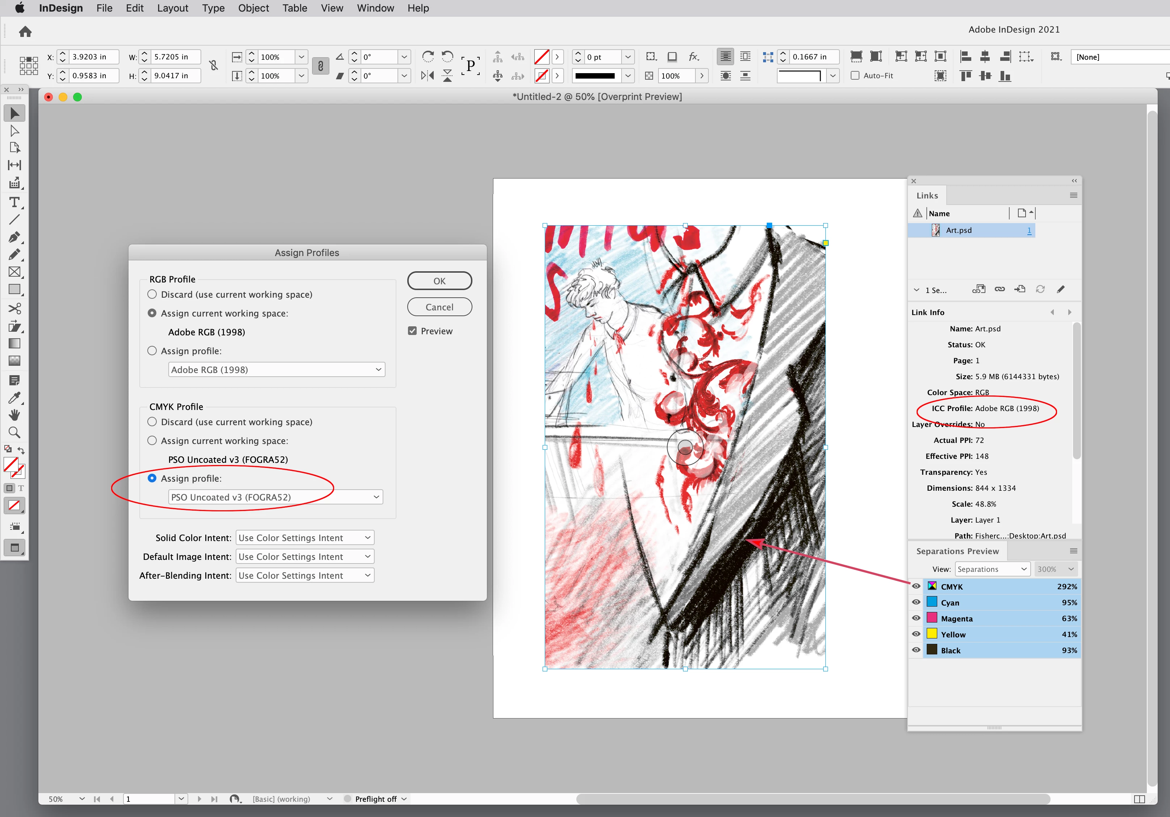
Task: Uncheck the Preview checkbox
Action: tap(412, 331)
